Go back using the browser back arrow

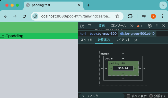pos(6,16)
